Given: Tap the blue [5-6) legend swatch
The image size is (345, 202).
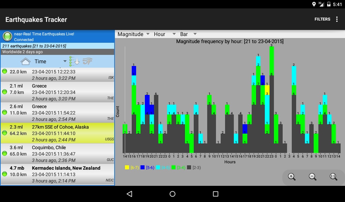Looking at the screenshot, I should [143, 167].
